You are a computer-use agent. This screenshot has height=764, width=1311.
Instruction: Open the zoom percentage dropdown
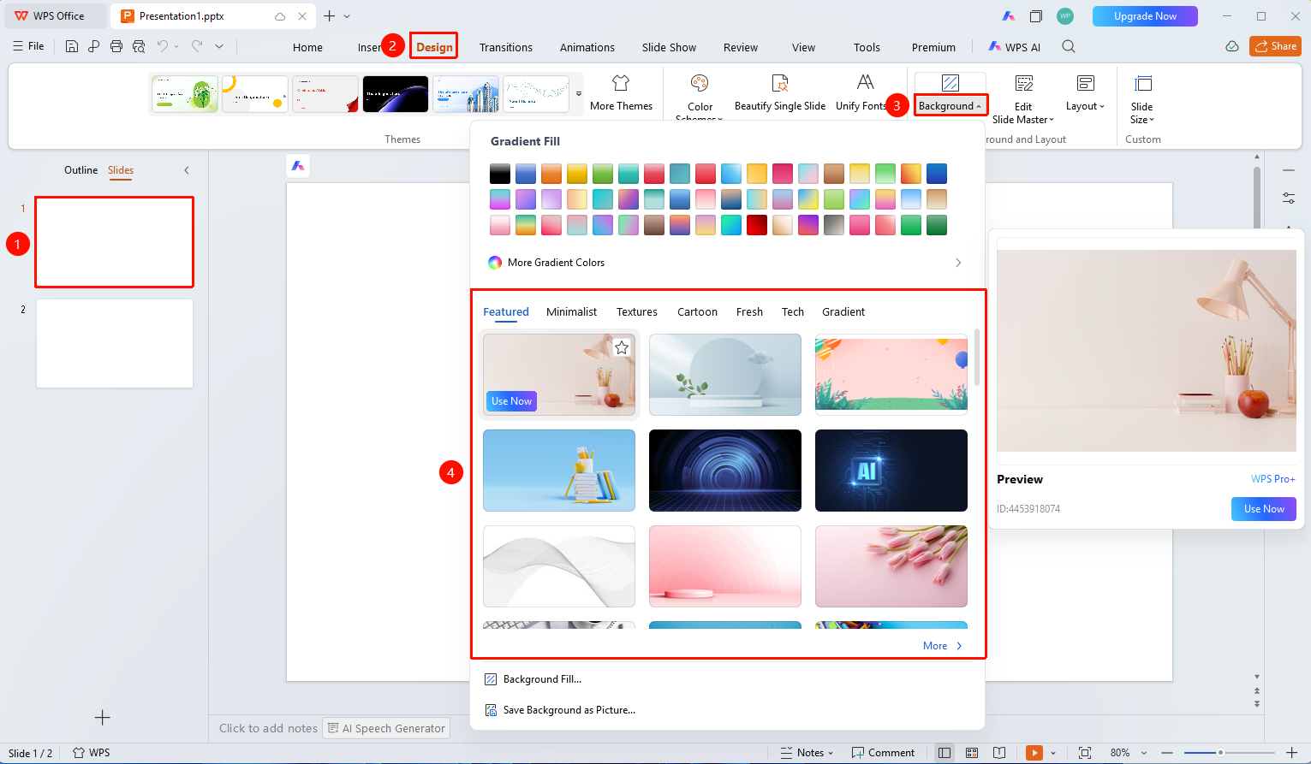[x=1143, y=753]
